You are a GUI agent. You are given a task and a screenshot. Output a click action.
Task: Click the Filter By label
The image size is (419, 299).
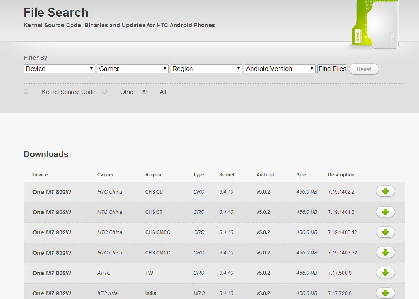[x=35, y=58]
